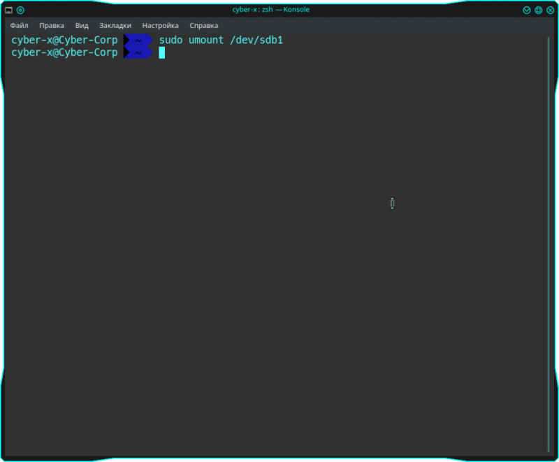Open the Справка menu

203,26
